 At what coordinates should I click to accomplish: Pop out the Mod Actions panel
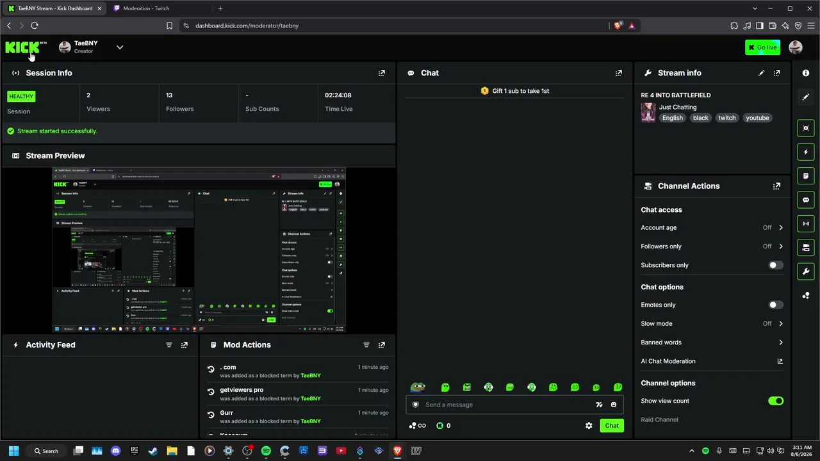coord(382,345)
